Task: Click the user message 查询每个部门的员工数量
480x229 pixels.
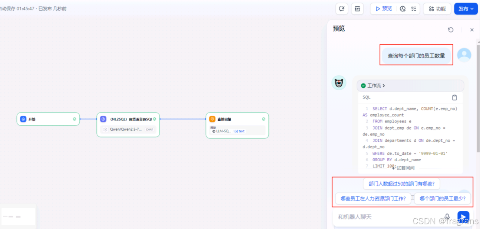Action: click(x=416, y=56)
